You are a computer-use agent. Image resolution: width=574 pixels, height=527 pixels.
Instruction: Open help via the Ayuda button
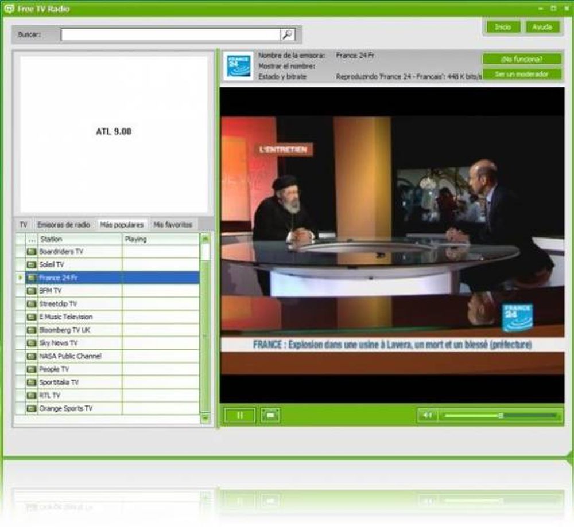[x=542, y=27]
